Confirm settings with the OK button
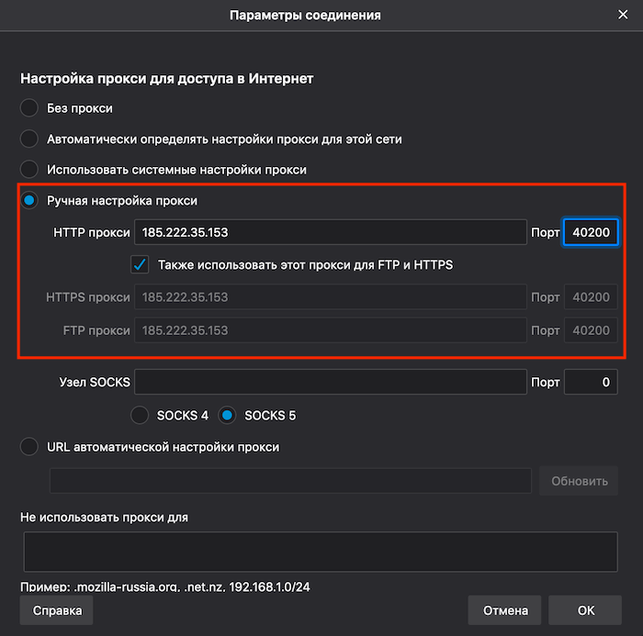The height and width of the screenshot is (636, 643). click(x=585, y=610)
